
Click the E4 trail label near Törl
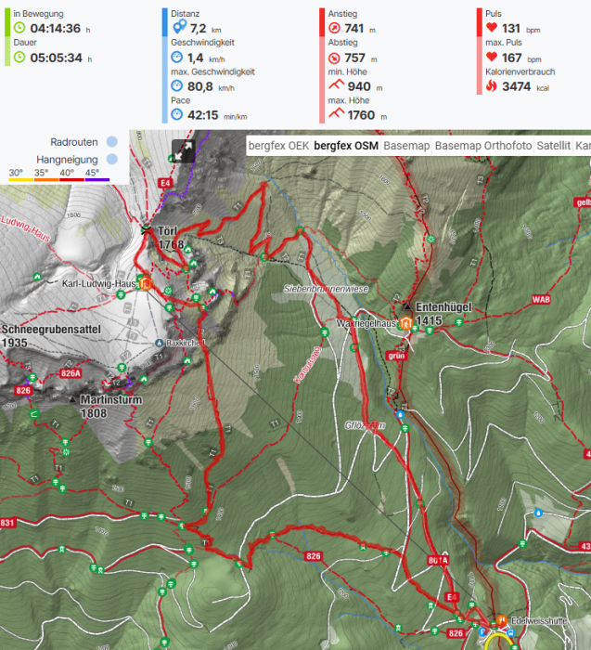(x=165, y=183)
